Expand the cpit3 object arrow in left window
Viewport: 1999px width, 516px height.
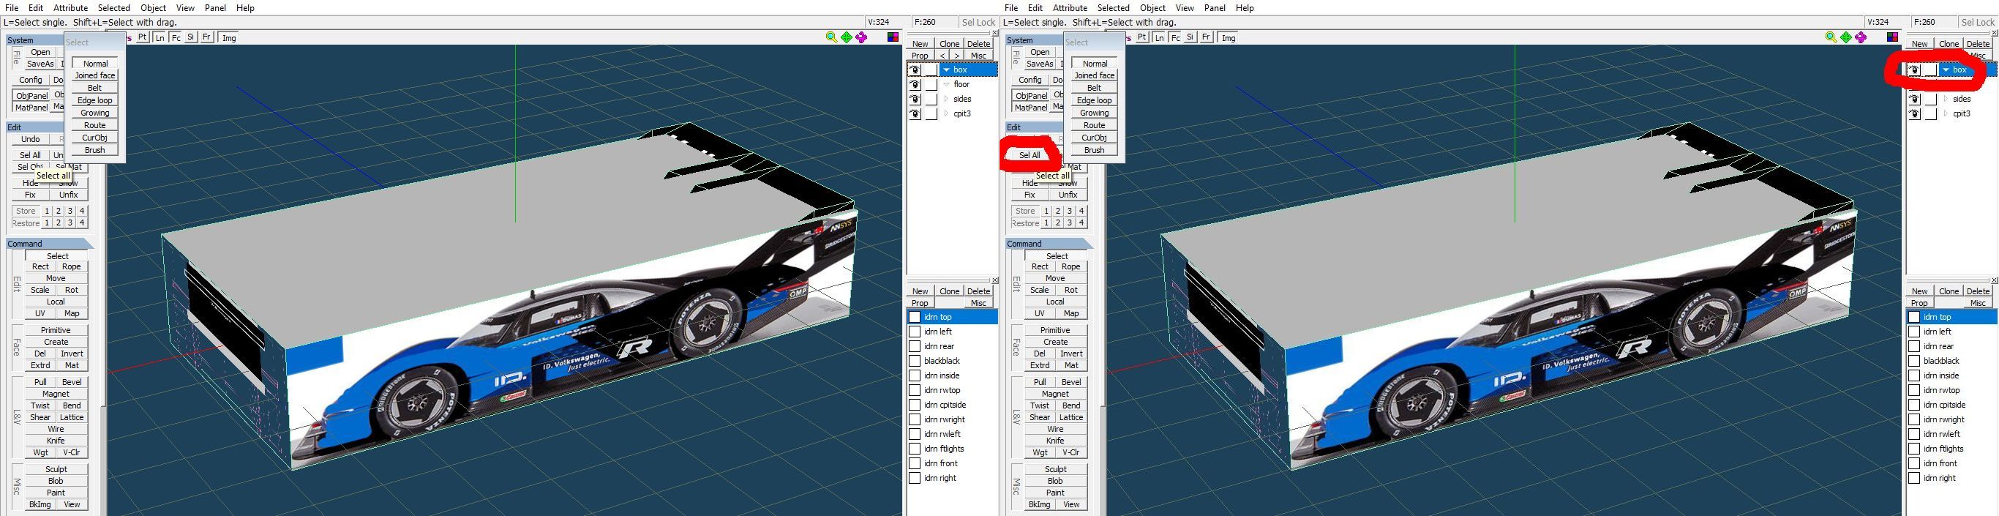point(947,114)
